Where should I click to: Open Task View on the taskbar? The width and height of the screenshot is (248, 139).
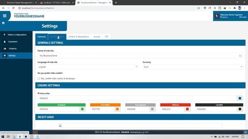9,137
